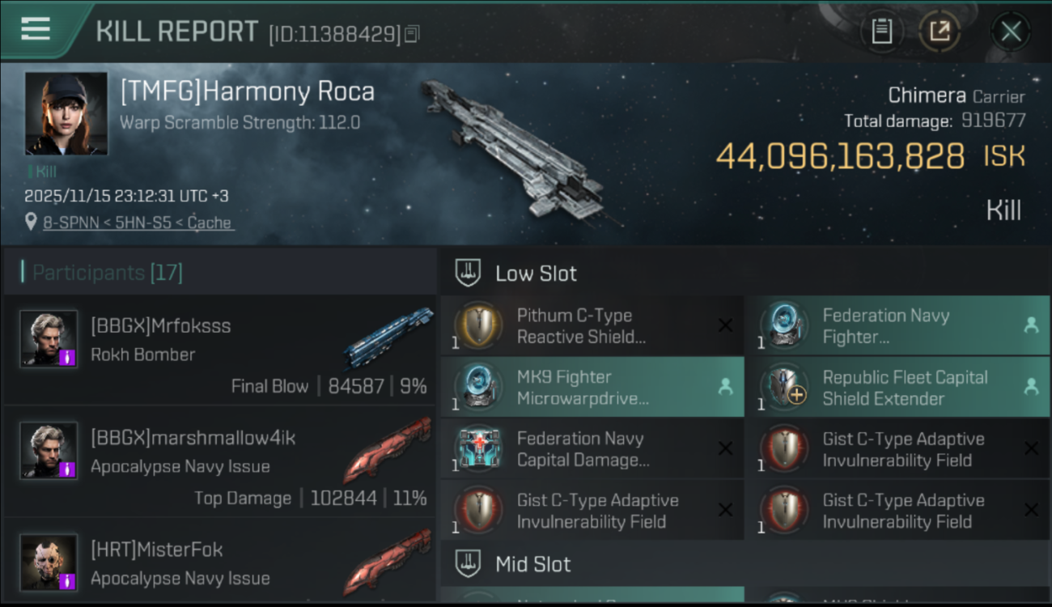Click info badge on marshmallow4ik portrait
Screen dimensions: 1052x607
[x=67, y=469]
